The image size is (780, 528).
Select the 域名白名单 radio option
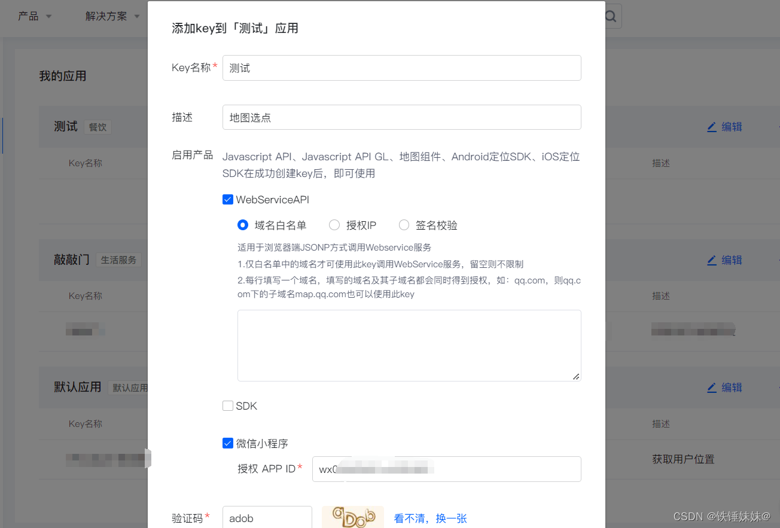[243, 225]
